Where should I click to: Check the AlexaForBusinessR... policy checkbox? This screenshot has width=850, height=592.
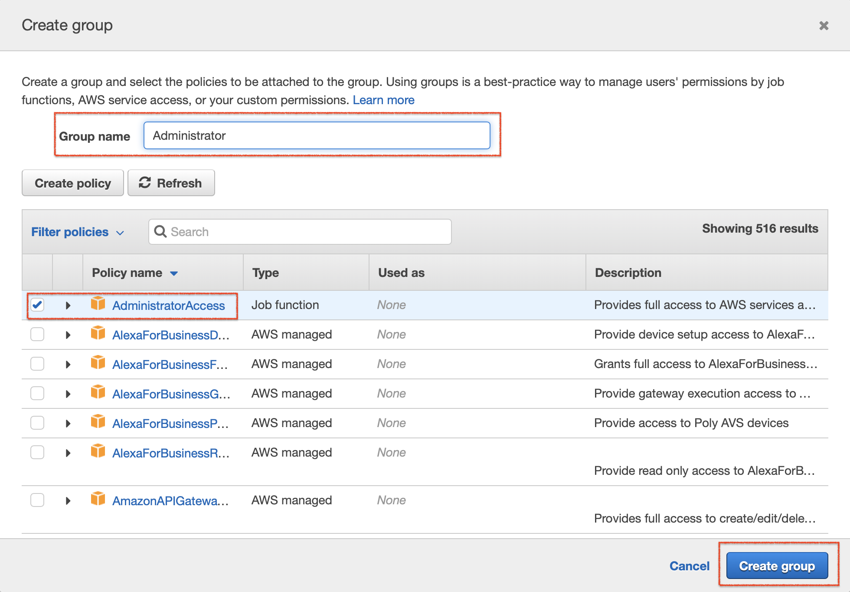click(x=37, y=452)
